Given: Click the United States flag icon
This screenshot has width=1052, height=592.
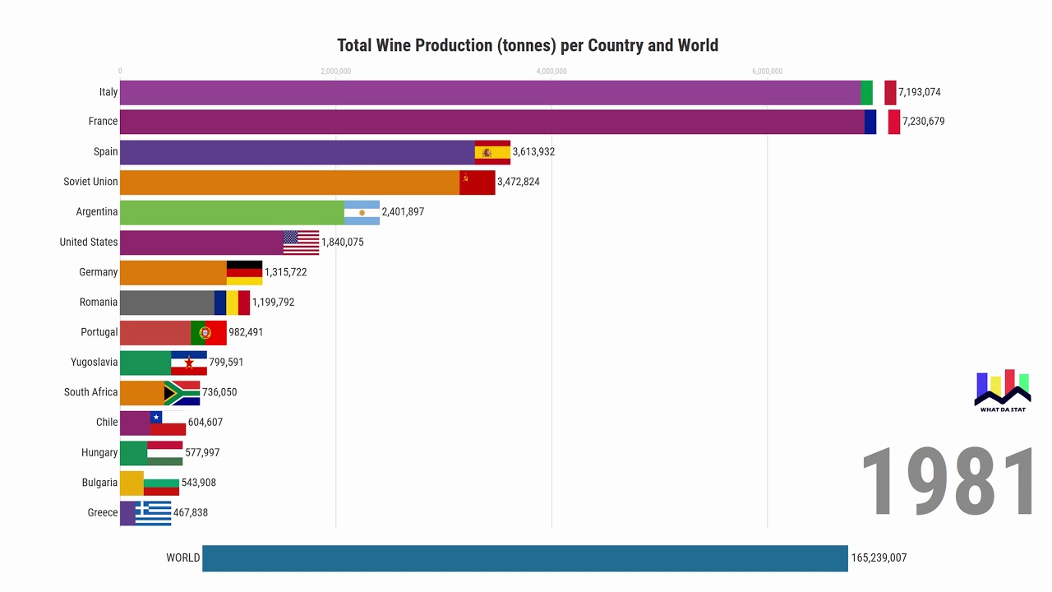Looking at the screenshot, I should click(x=301, y=243).
